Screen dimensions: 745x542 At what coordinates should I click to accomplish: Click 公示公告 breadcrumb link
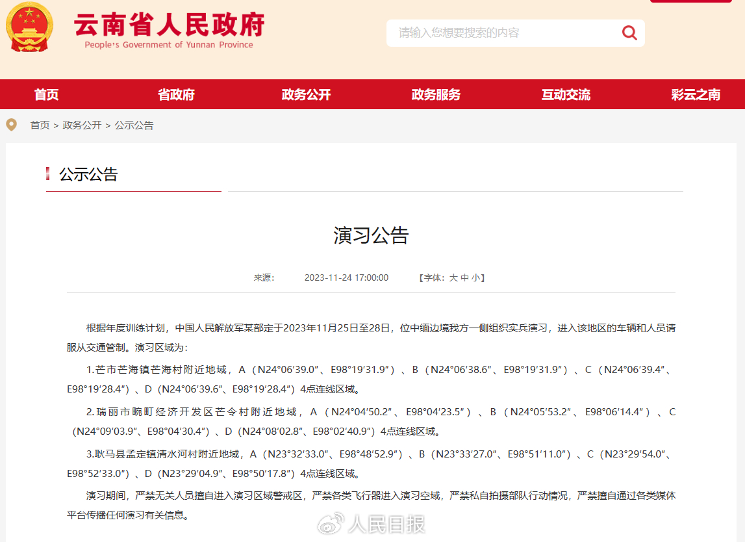tap(134, 125)
